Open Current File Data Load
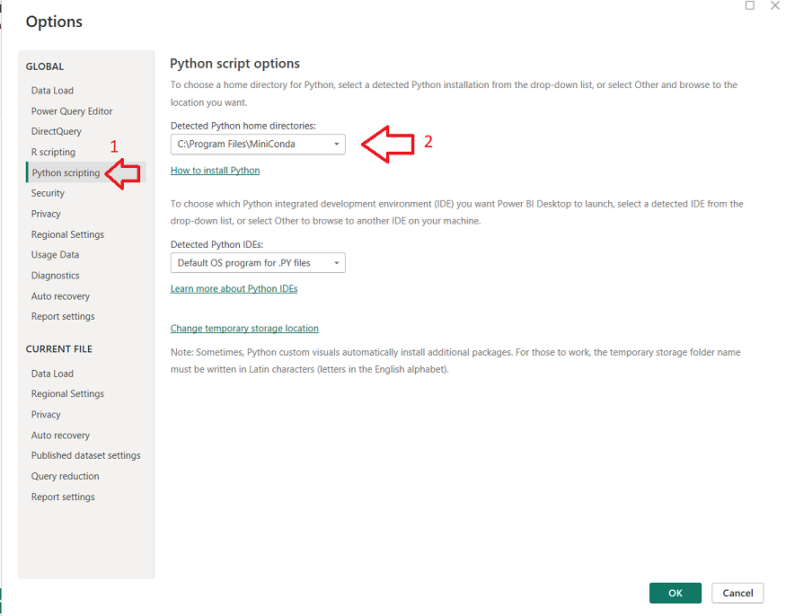The image size is (786, 616). [52, 374]
